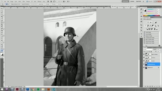
Task: Open the layer blend mode dropdown
Action: (148, 50)
